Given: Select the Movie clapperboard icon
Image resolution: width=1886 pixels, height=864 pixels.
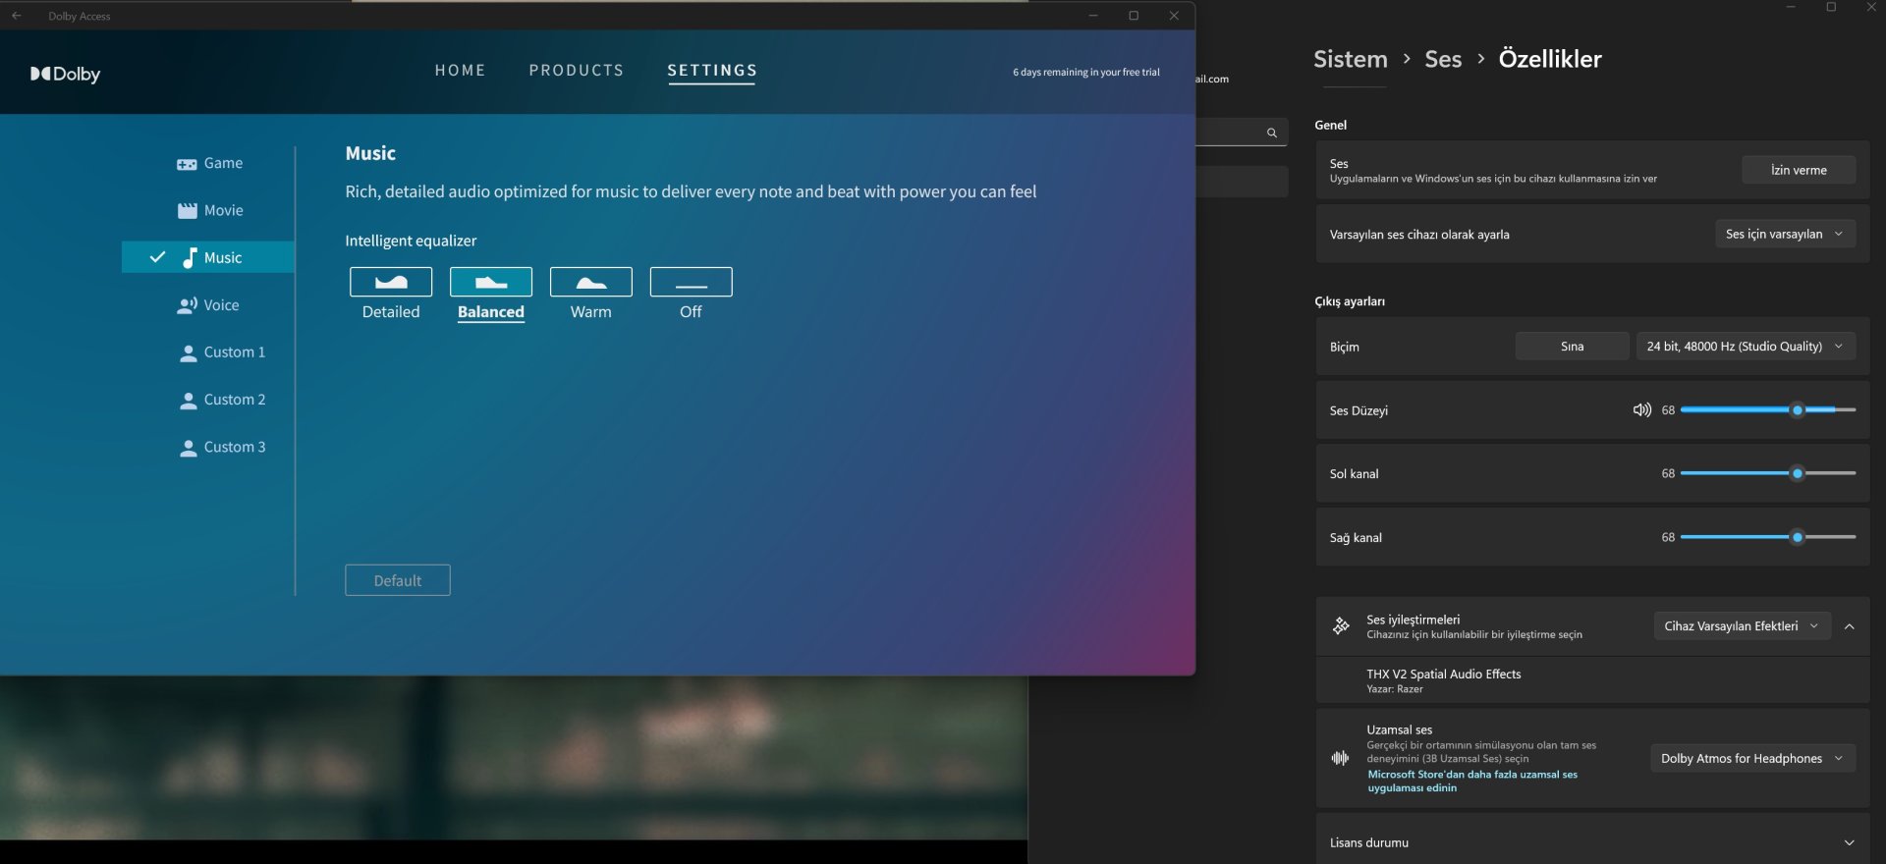Looking at the screenshot, I should click(188, 211).
